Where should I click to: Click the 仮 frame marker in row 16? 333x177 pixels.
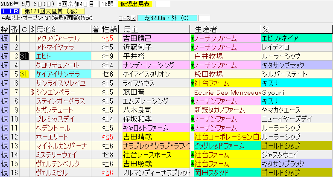click(x=4, y=173)
